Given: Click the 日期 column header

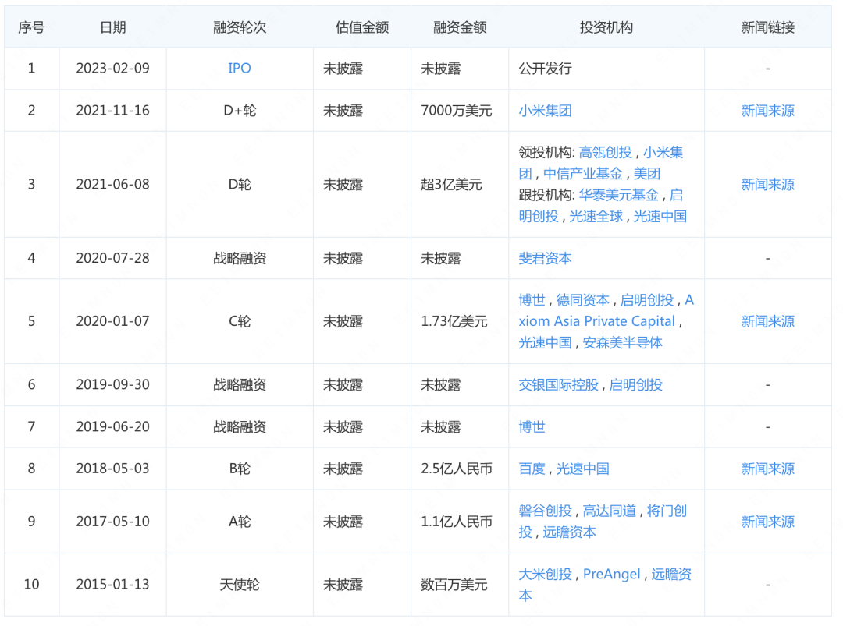Looking at the screenshot, I should (112, 27).
